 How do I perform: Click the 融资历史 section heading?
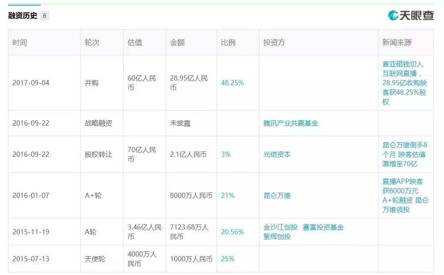pyautogui.click(x=23, y=15)
